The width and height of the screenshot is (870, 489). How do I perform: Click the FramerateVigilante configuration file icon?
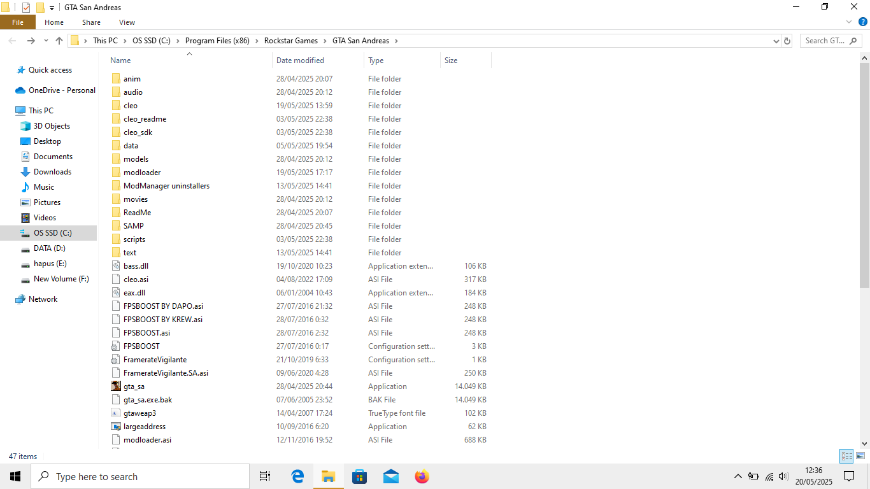[115, 360]
